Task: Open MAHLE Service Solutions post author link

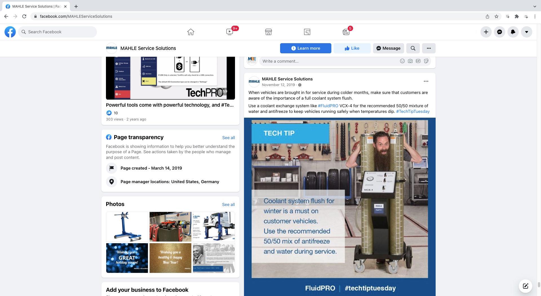Action: 287,79
